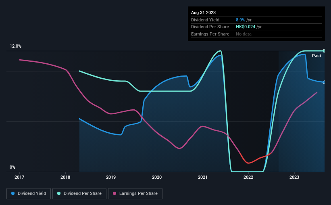Click the 8.9% Dividend Yield tooltip value

pyautogui.click(x=240, y=20)
